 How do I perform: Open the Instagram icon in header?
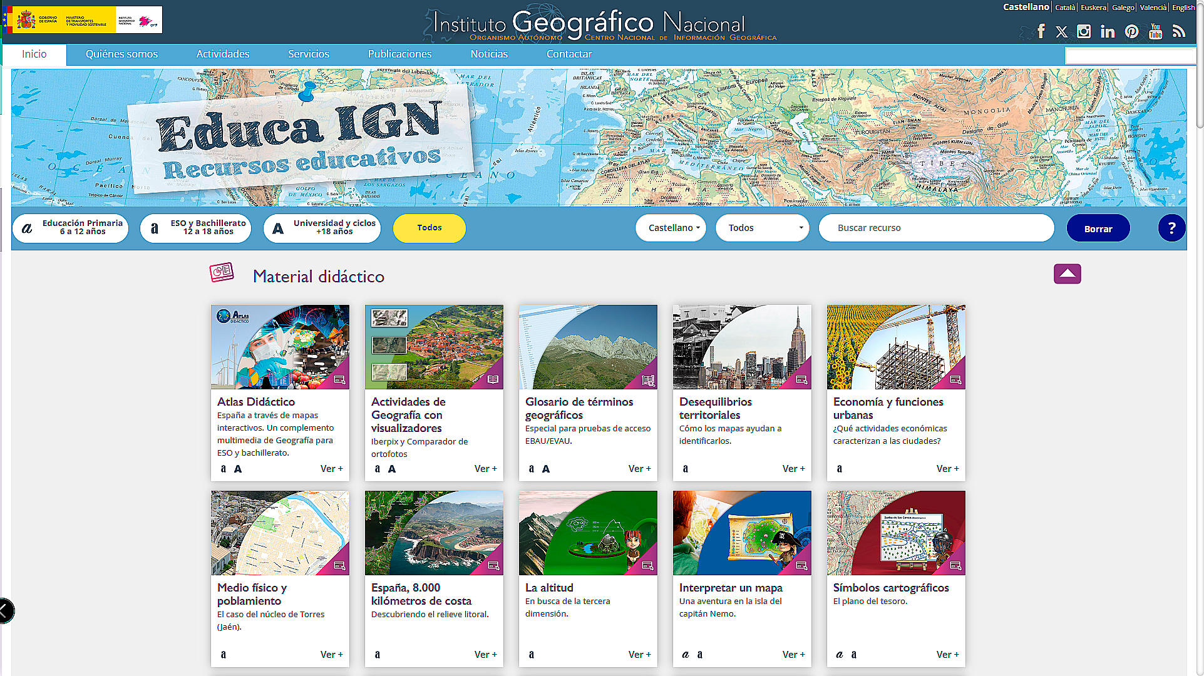1084,31
